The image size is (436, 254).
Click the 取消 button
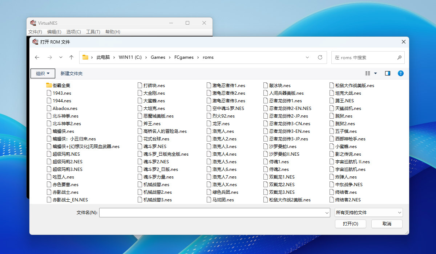(x=387, y=224)
